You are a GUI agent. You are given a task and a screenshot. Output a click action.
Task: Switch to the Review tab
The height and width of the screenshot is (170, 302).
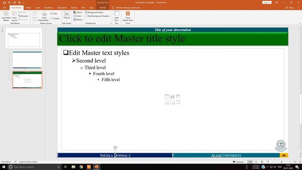coord(74,8)
